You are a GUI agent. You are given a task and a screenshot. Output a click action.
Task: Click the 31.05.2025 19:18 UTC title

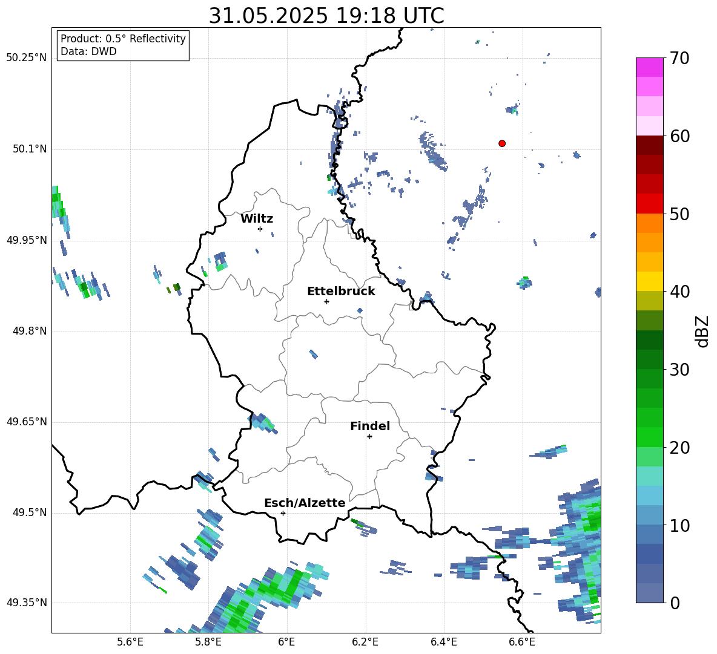tap(326, 16)
